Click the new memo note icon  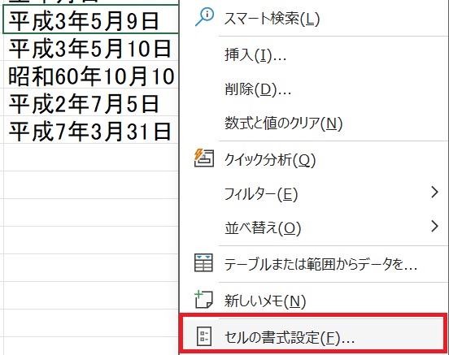tap(203, 300)
